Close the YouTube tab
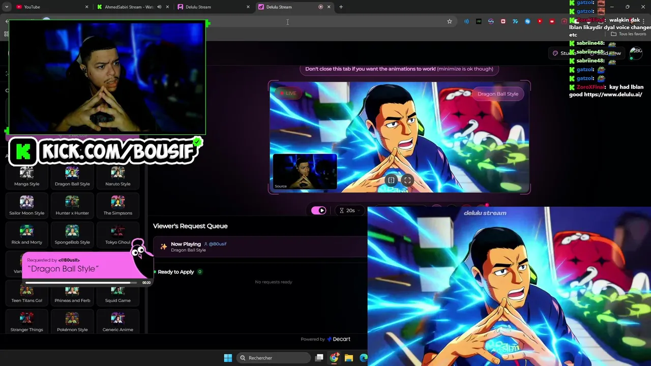 86,7
